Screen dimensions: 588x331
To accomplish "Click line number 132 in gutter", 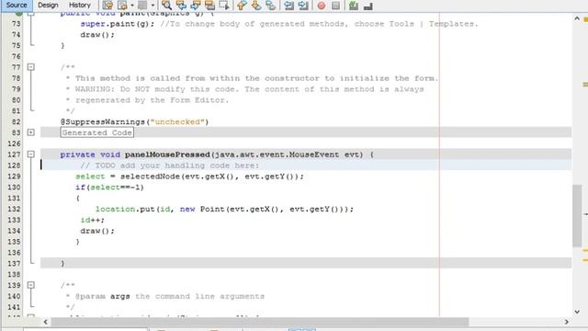I will point(15,209).
